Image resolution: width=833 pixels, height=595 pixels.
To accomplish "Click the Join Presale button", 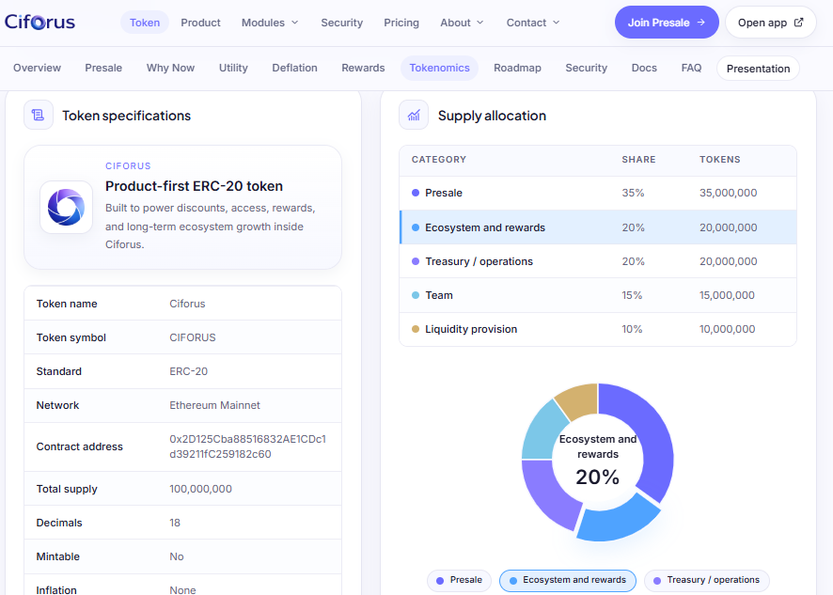I will pyautogui.click(x=667, y=23).
